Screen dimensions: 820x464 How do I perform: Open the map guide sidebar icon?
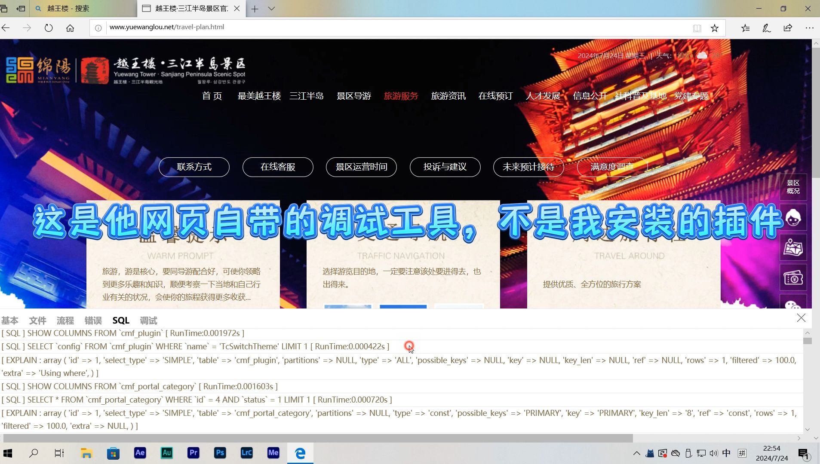[x=793, y=247]
